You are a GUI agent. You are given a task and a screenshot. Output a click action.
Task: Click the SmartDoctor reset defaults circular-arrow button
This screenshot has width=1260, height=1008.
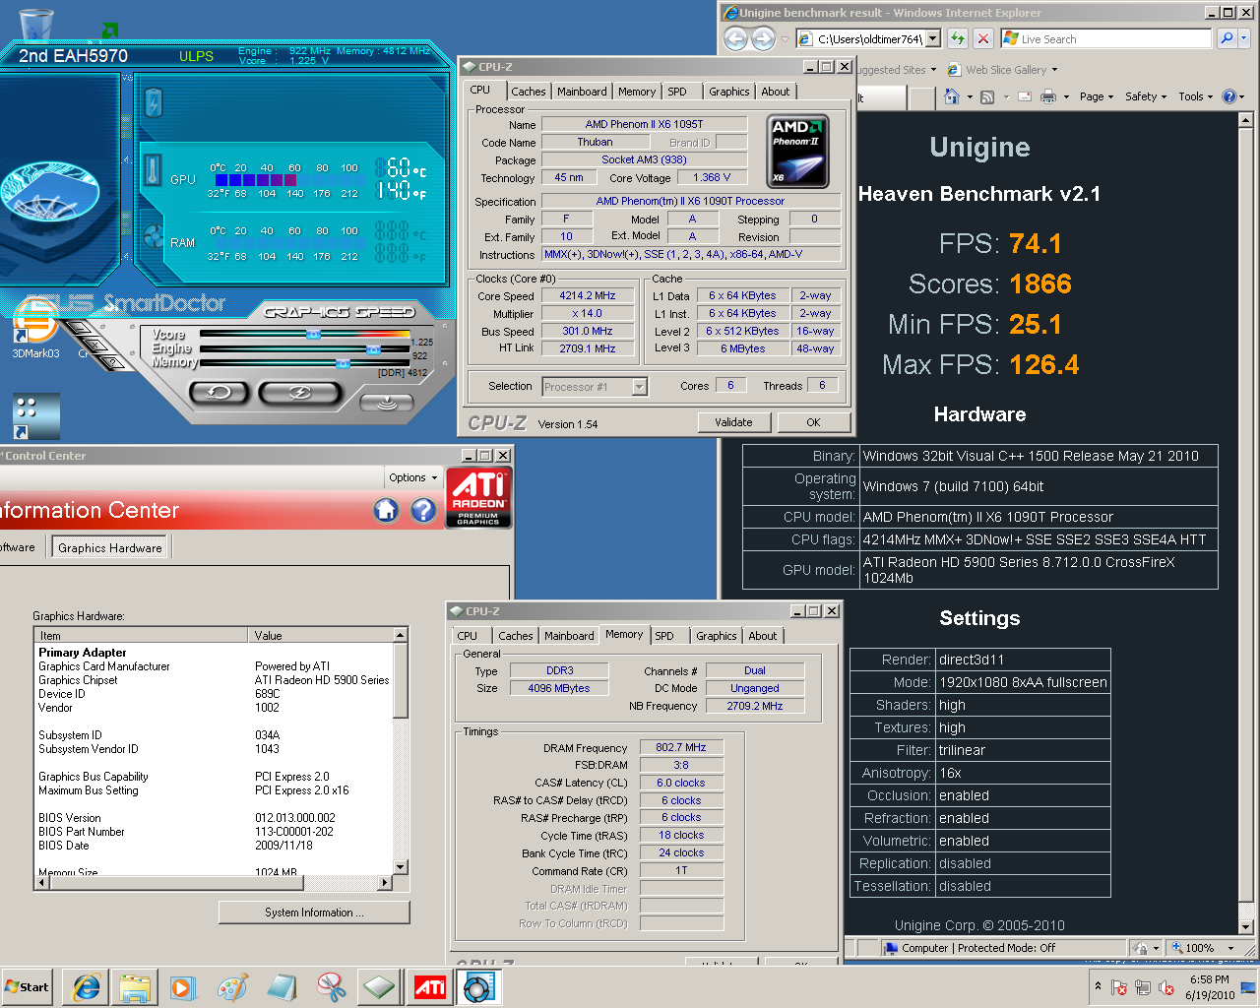click(219, 393)
